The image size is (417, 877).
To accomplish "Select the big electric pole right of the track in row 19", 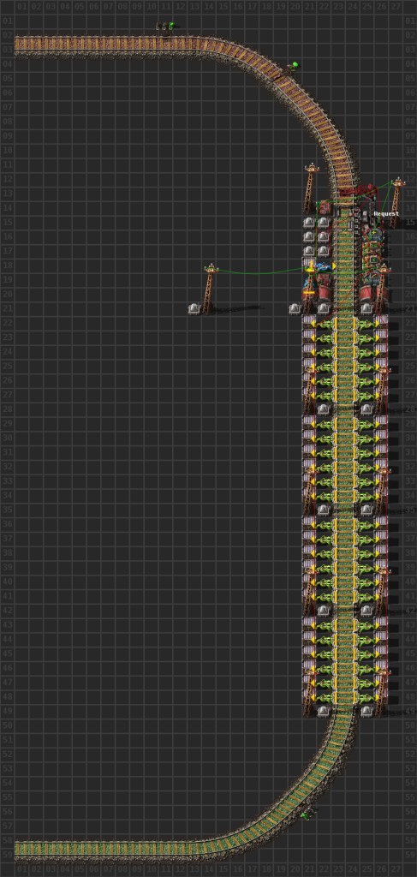I will [383, 288].
